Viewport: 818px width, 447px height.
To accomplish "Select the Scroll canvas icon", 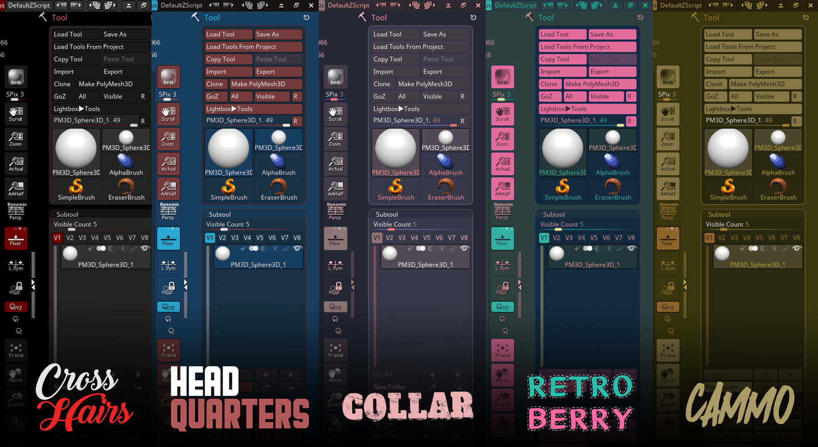I will click(15, 114).
